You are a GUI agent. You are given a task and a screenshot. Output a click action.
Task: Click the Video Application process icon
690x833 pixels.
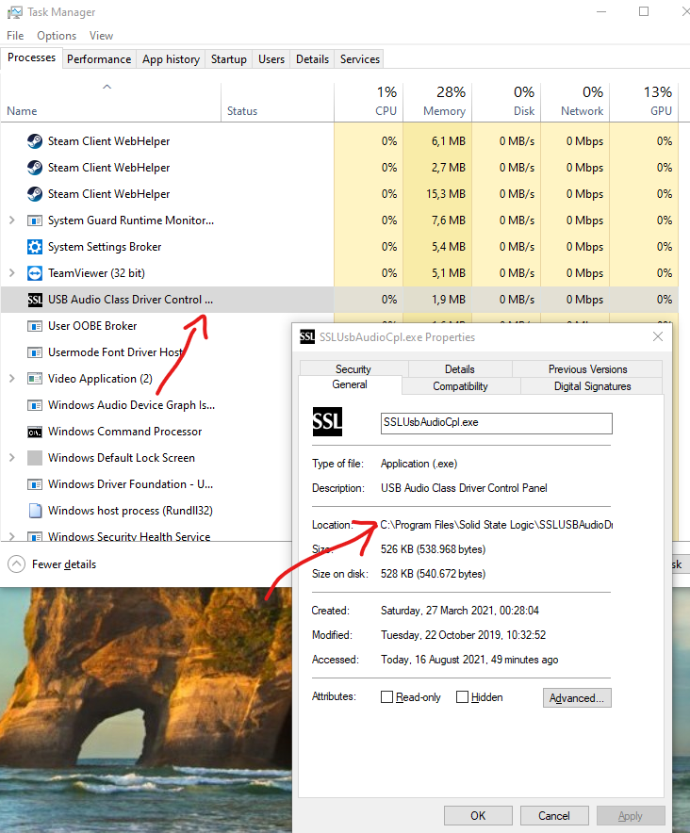pos(35,379)
